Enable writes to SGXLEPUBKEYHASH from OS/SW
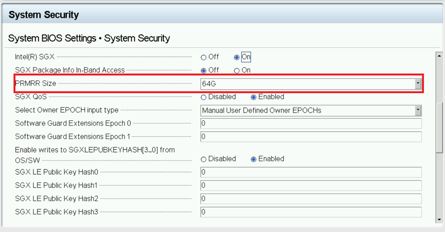The width and height of the screenshot is (445, 232). point(254,159)
